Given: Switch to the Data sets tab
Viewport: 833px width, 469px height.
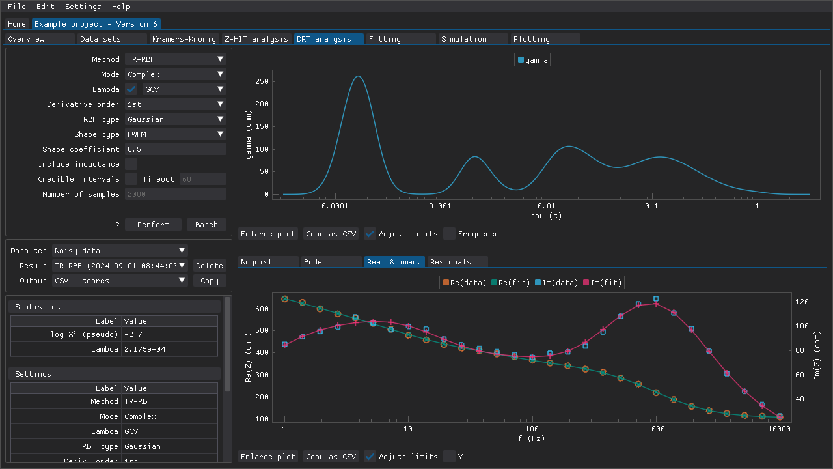Looking at the screenshot, I should tap(112, 39).
